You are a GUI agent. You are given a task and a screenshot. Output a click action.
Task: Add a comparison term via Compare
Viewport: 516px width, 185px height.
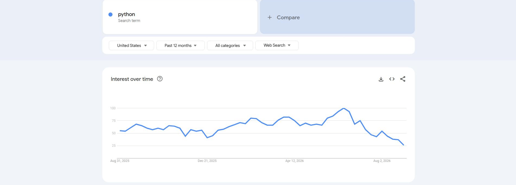click(x=337, y=17)
